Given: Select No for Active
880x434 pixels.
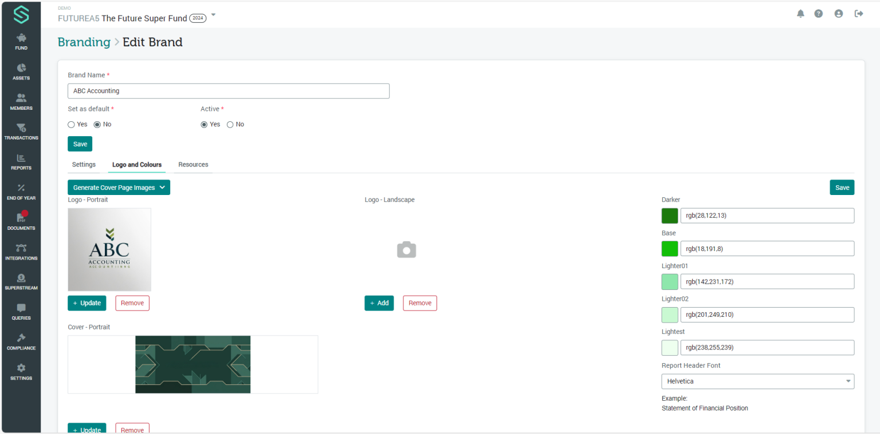Looking at the screenshot, I should click(x=230, y=125).
